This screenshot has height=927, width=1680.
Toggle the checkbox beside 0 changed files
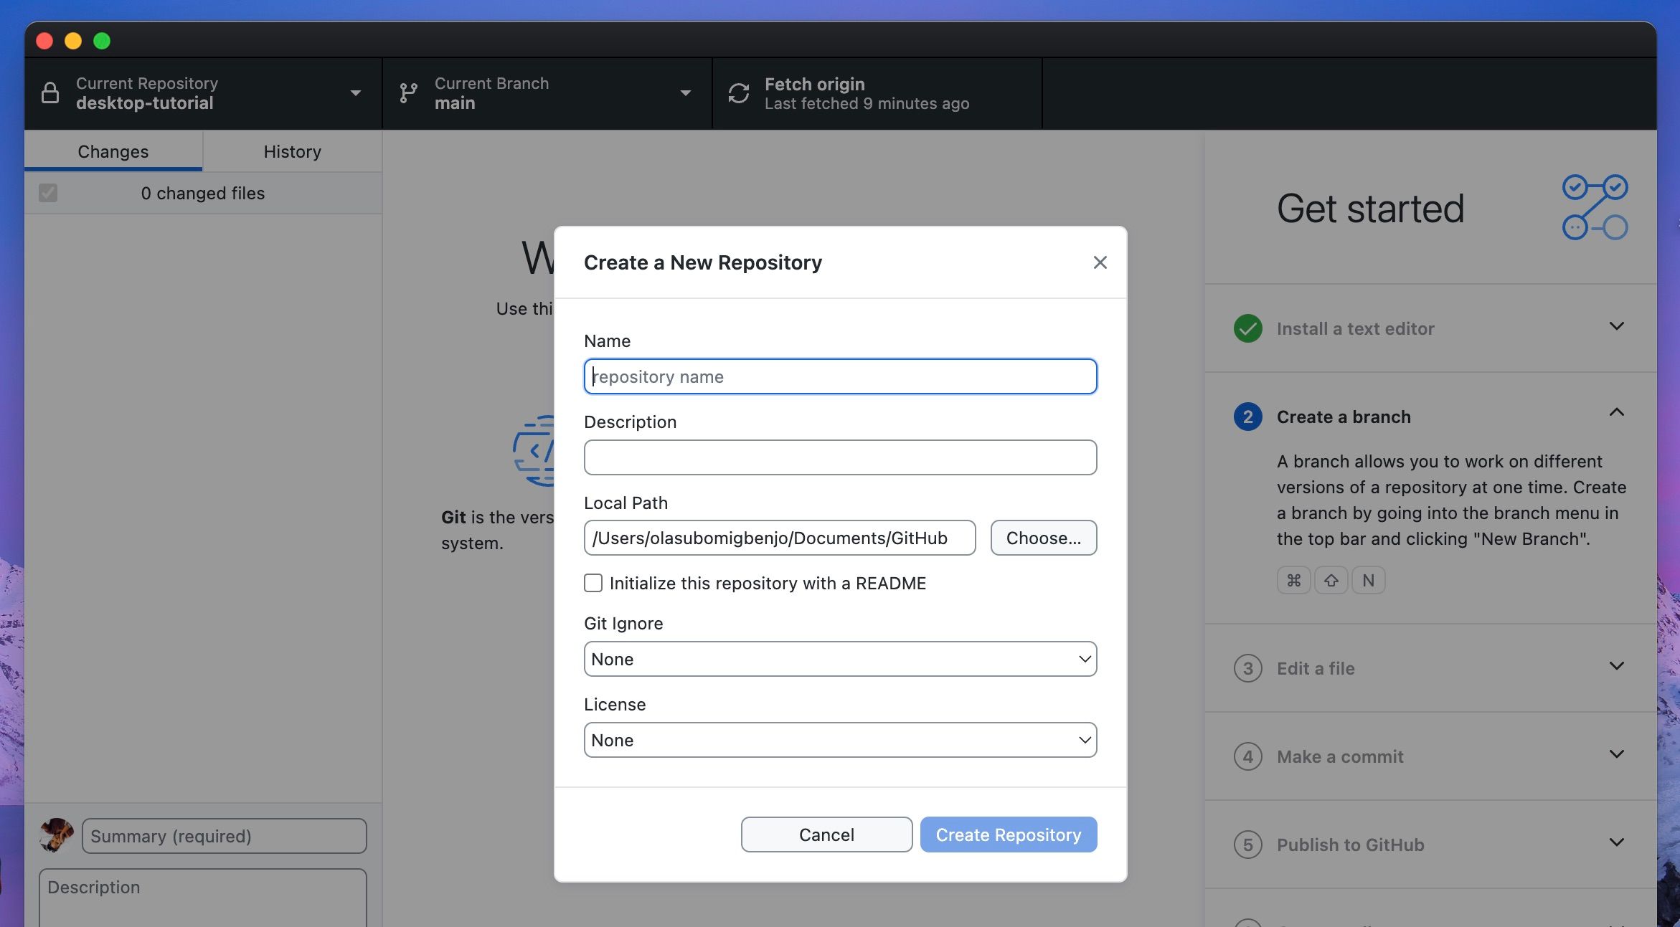pyautogui.click(x=48, y=193)
